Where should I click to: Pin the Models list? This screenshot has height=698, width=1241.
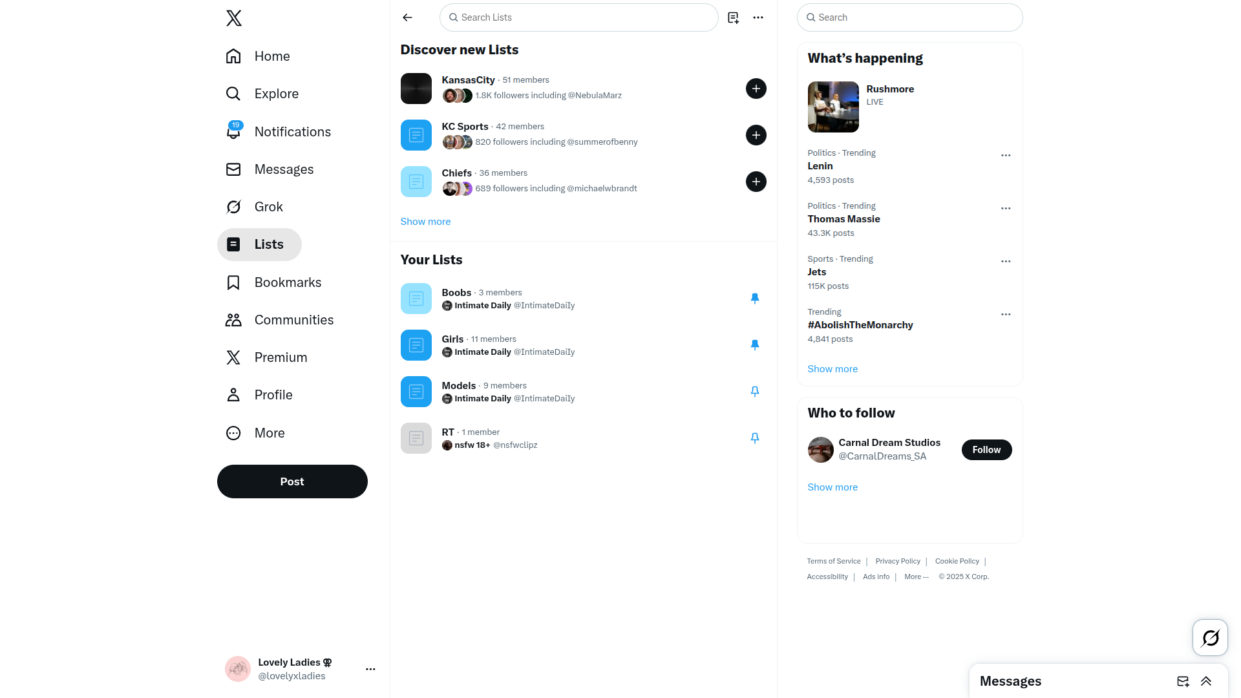754,392
